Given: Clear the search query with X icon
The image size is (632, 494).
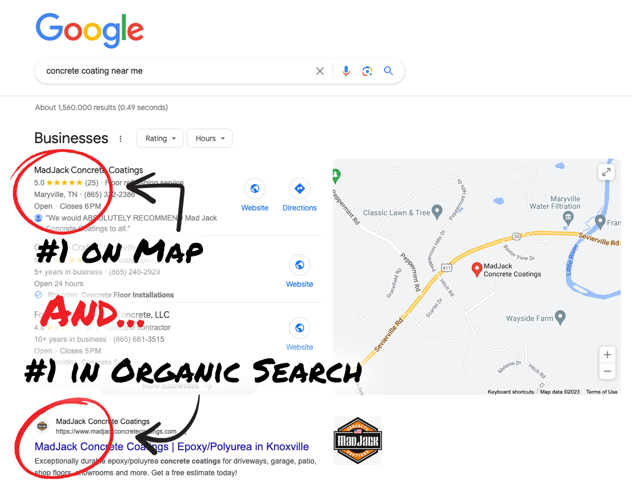Looking at the screenshot, I should [320, 71].
